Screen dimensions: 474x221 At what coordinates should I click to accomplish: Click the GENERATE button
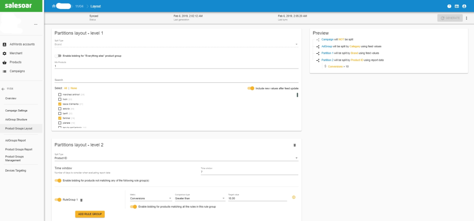(x=450, y=18)
